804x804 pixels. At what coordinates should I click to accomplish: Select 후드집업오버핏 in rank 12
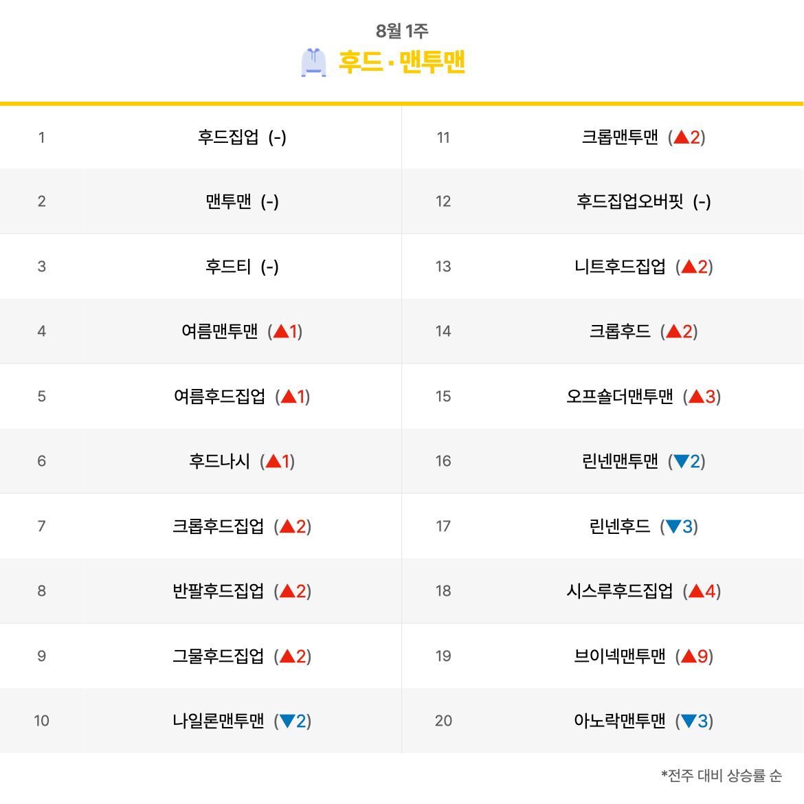pyautogui.click(x=629, y=201)
